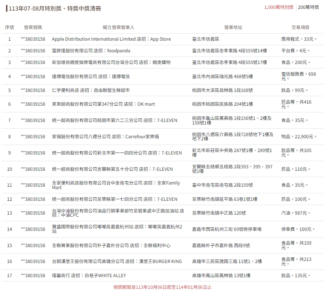
Task: Click the item 菸品,110元
Action: [x=296, y=169]
